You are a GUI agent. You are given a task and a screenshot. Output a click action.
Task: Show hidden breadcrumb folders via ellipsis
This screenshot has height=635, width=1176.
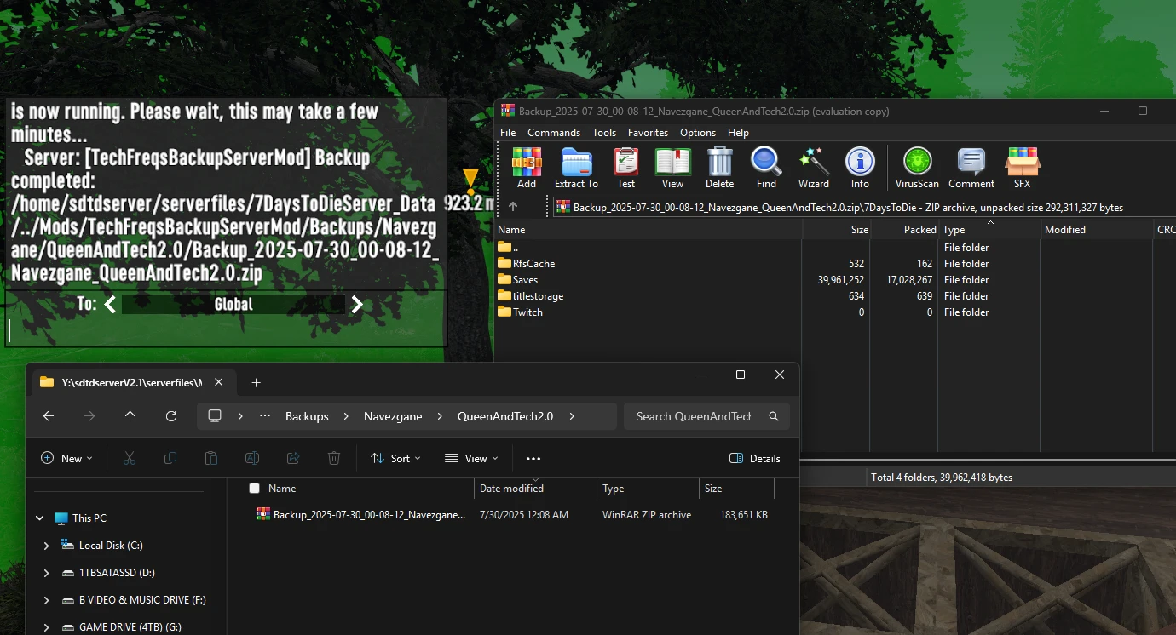pos(265,416)
